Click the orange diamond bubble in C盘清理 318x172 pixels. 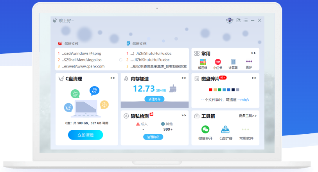tap(104, 105)
